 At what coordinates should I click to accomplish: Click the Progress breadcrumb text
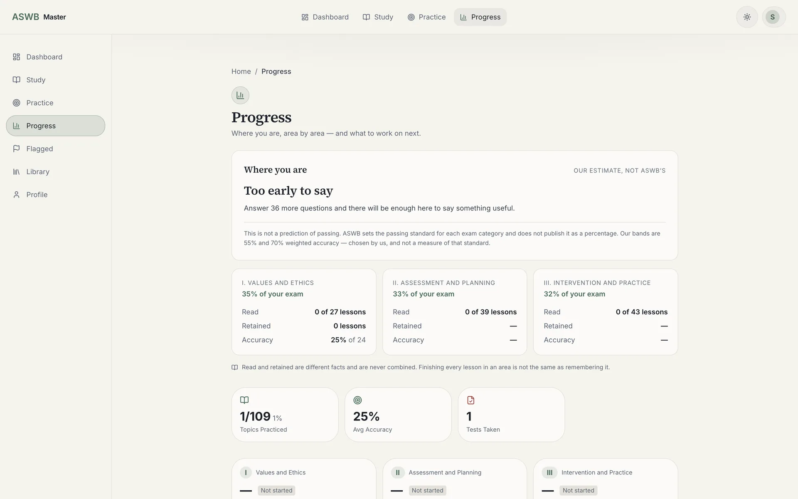pyautogui.click(x=276, y=72)
